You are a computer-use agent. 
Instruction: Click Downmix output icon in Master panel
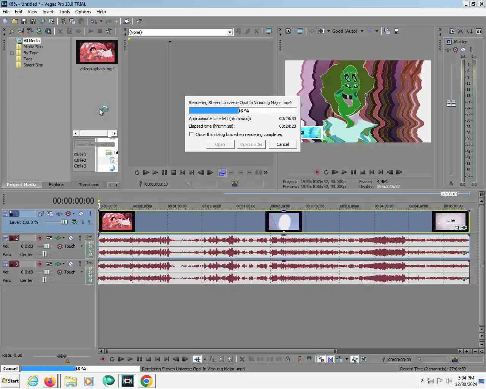pos(461,31)
